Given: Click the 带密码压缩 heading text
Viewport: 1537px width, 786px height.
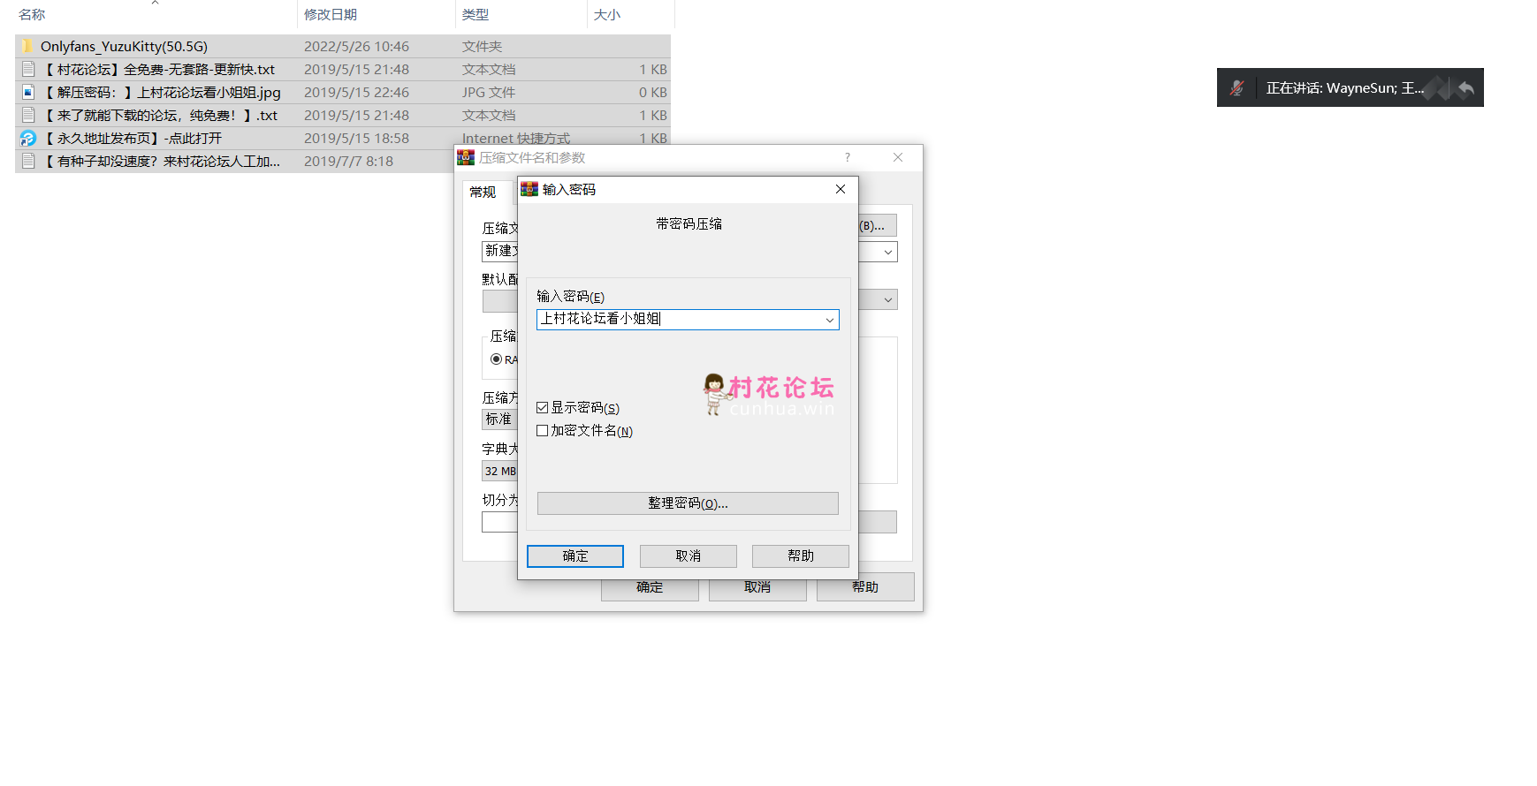Looking at the screenshot, I should (689, 224).
